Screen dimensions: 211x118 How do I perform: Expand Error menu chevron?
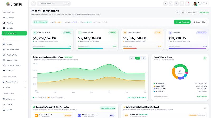tap(25, 88)
